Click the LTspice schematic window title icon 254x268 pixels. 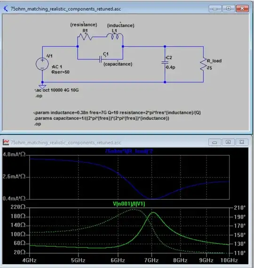tap(6, 8)
